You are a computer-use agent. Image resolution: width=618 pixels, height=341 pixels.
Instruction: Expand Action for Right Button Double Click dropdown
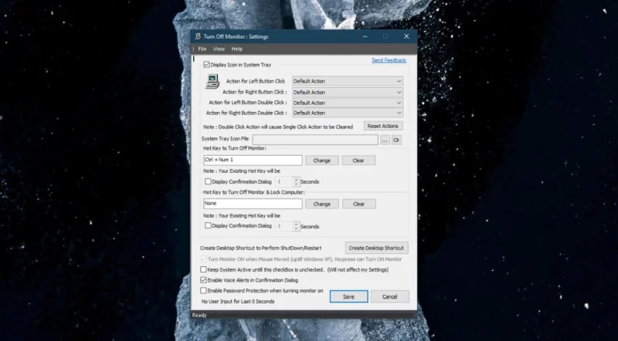[347, 113]
